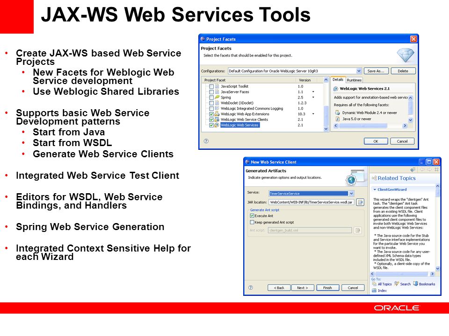Toggle the Execute Ant checkbox
Screen dimensions: 449x336
(x=252, y=216)
